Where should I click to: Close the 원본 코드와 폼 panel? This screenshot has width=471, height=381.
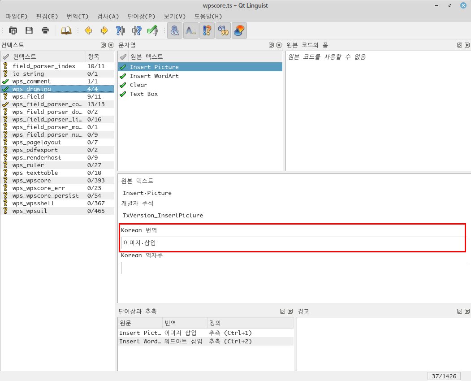tap(467, 45)
